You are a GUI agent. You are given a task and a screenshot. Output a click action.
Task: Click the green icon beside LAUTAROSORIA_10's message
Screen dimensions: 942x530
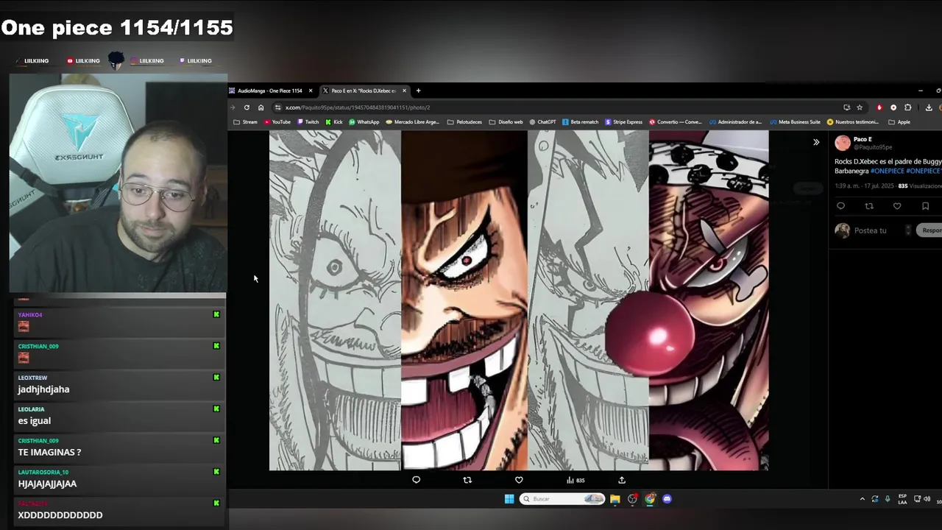click(216, 472)
